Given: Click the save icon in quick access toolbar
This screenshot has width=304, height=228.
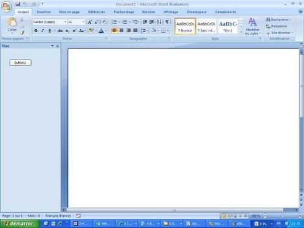Looking at the screenshot, I should (18, 4).
